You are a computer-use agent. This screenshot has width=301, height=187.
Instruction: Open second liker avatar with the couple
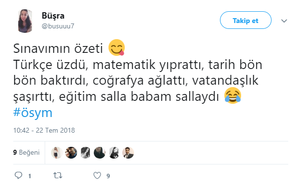[71, 153]
